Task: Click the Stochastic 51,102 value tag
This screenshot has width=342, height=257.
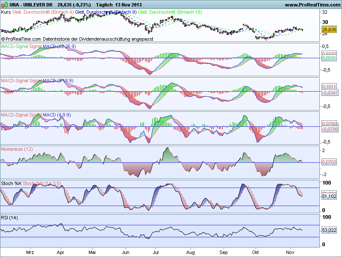Action: [x=329, y=196]
